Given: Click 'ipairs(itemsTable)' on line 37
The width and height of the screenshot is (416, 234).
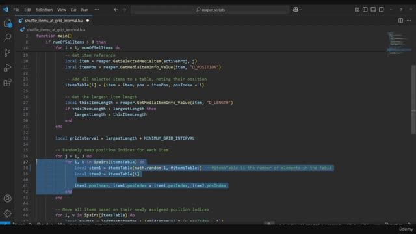Looking at the screenshot, I should 115,162.
